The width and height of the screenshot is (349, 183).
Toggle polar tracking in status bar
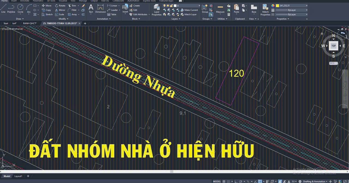[241, 181]
